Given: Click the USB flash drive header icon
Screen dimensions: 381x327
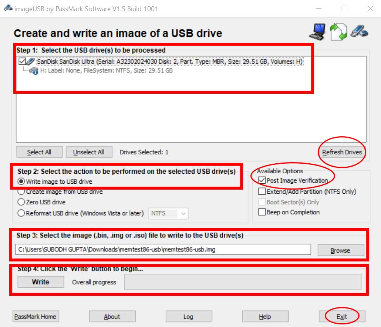Looking at the screenshot, I should click(x=359, y=31).
